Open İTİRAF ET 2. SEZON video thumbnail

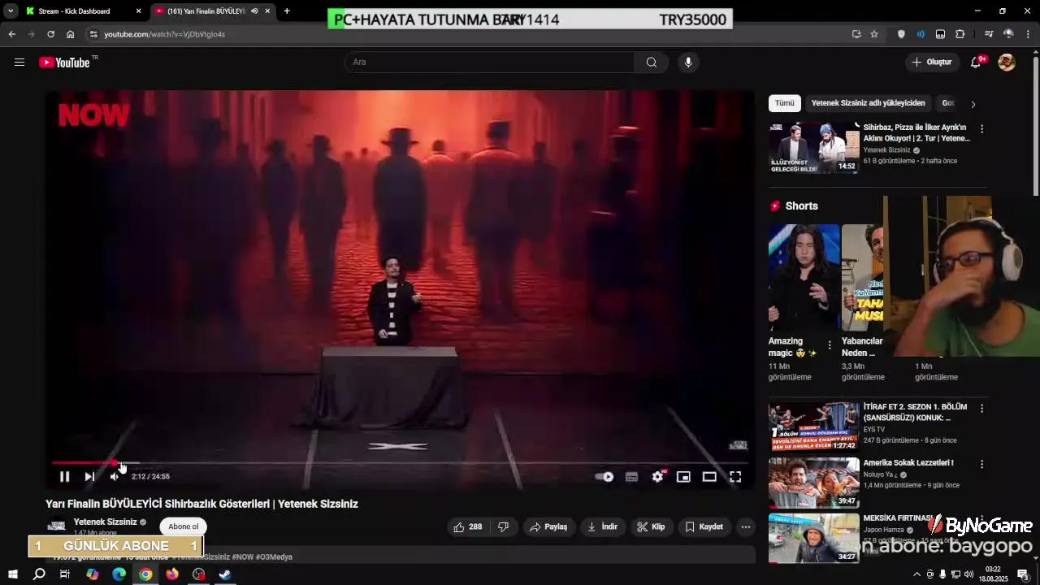pyautogui.click(x=814, y=427)
